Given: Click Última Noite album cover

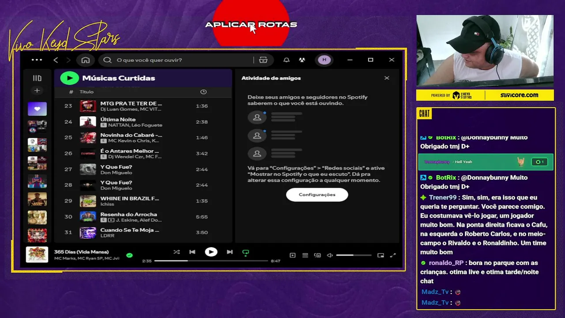Looking at the screenshot, I should pos(88,122).
